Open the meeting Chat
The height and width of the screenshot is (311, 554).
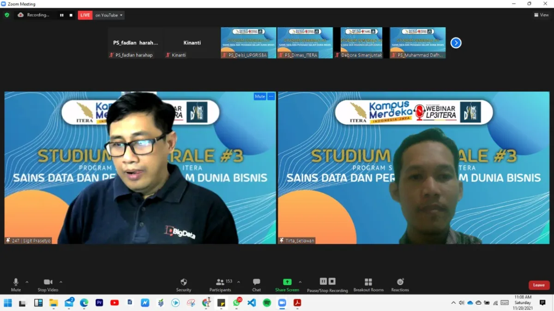point(256,284)
